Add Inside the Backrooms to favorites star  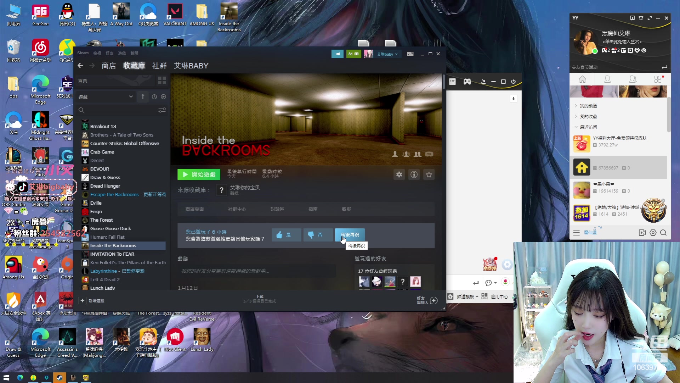[429, 174]
